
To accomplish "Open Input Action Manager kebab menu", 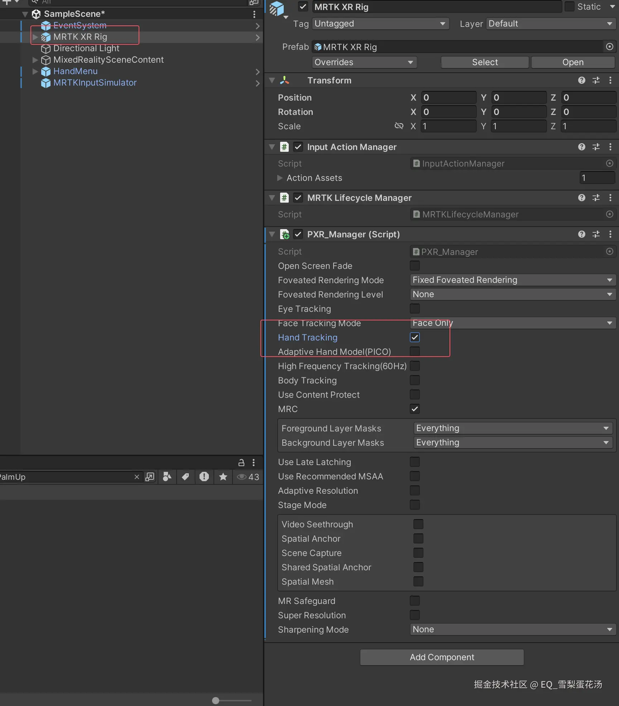I will 610,147.
